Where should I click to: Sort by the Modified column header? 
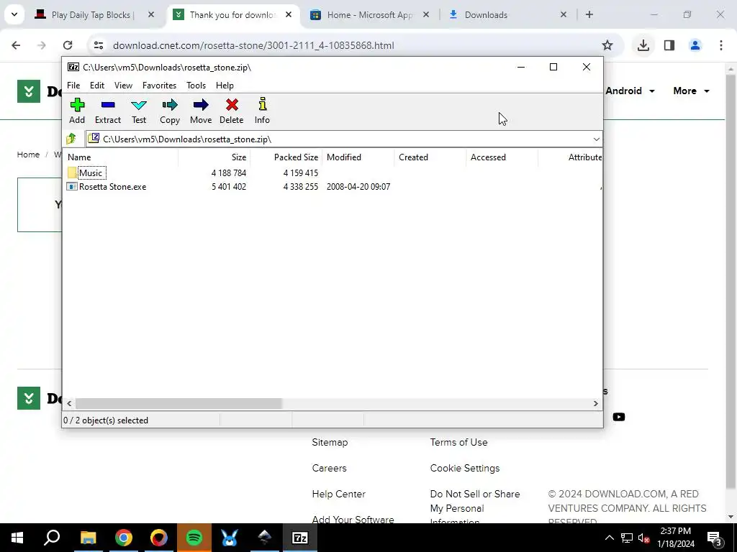click(358, 157)
